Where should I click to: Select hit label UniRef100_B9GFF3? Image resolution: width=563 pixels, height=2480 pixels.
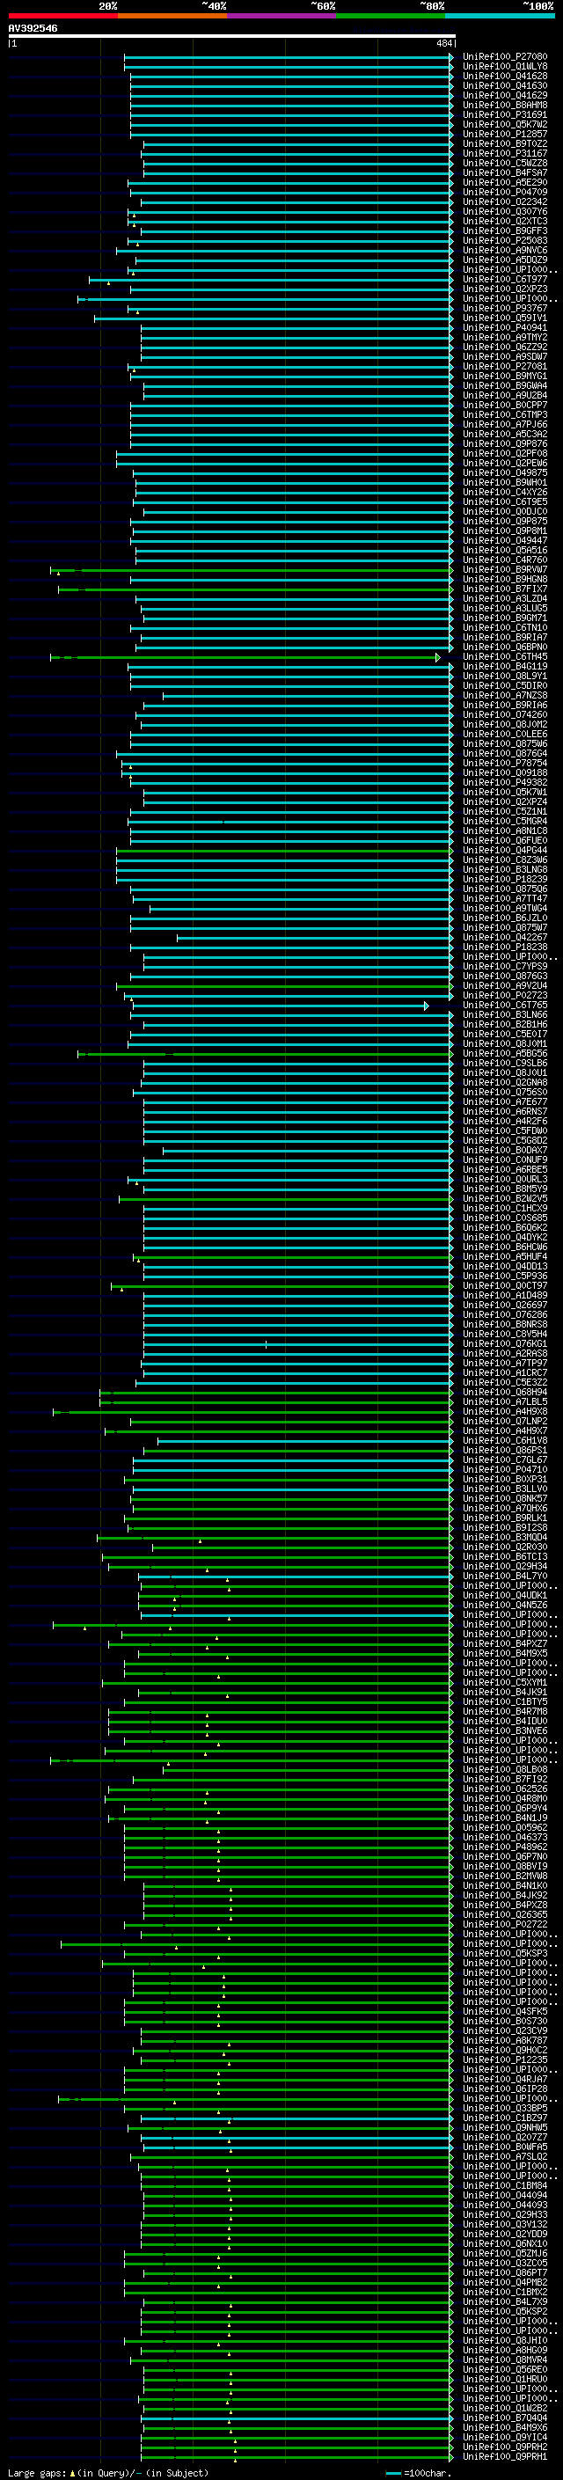click(504, 231)
